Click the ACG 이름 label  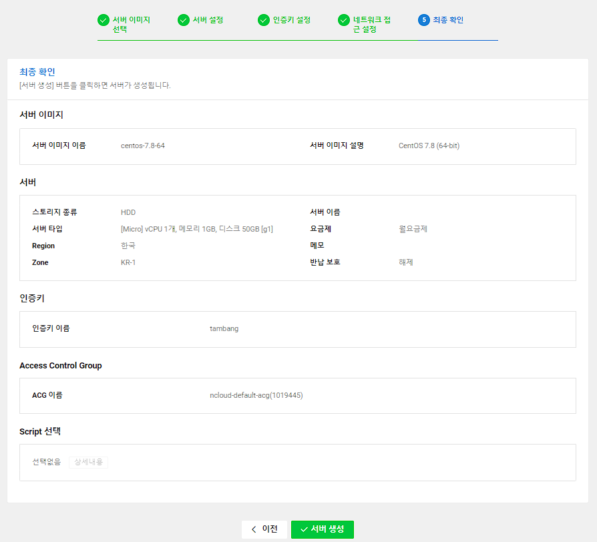[x=47, y=395]
